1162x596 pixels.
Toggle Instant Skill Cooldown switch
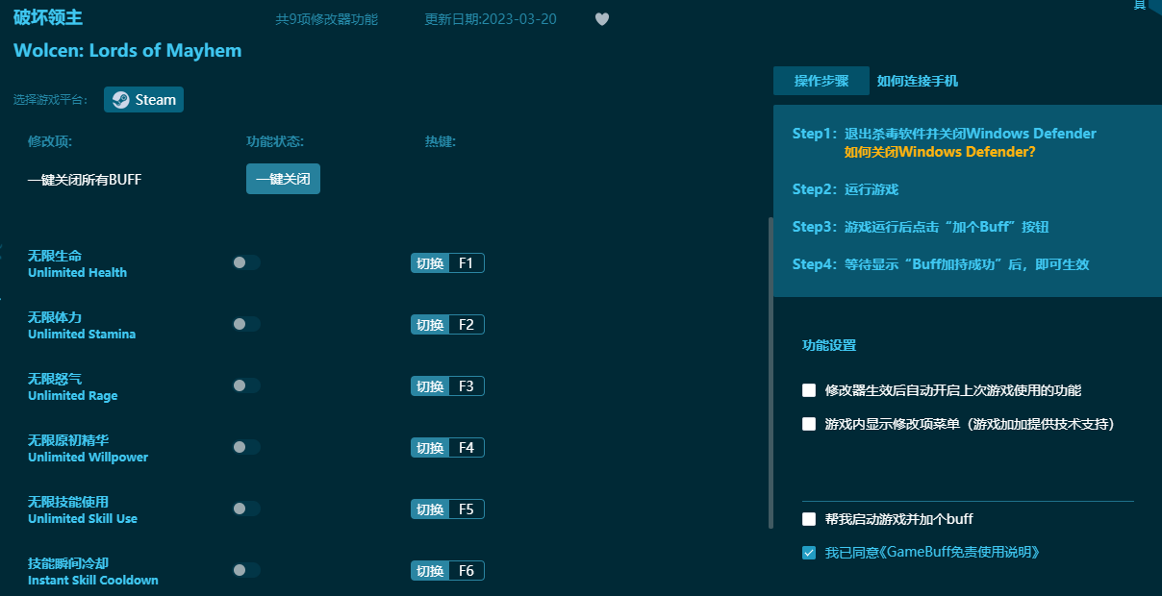click(x=246, y=570)
